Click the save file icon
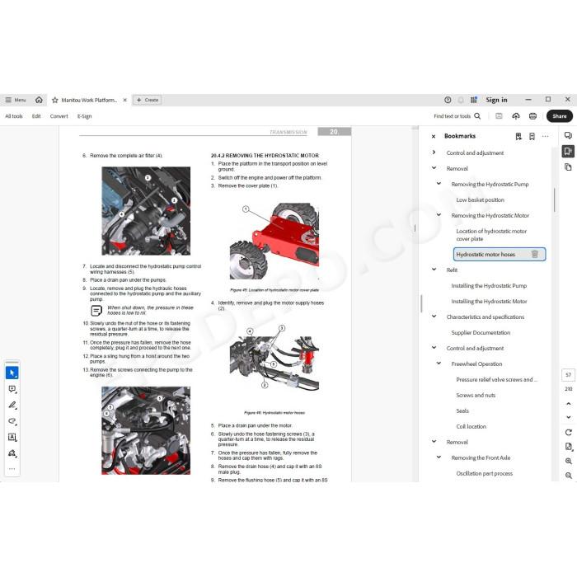Screen dimensions: 577x577 tap(499, 116)
